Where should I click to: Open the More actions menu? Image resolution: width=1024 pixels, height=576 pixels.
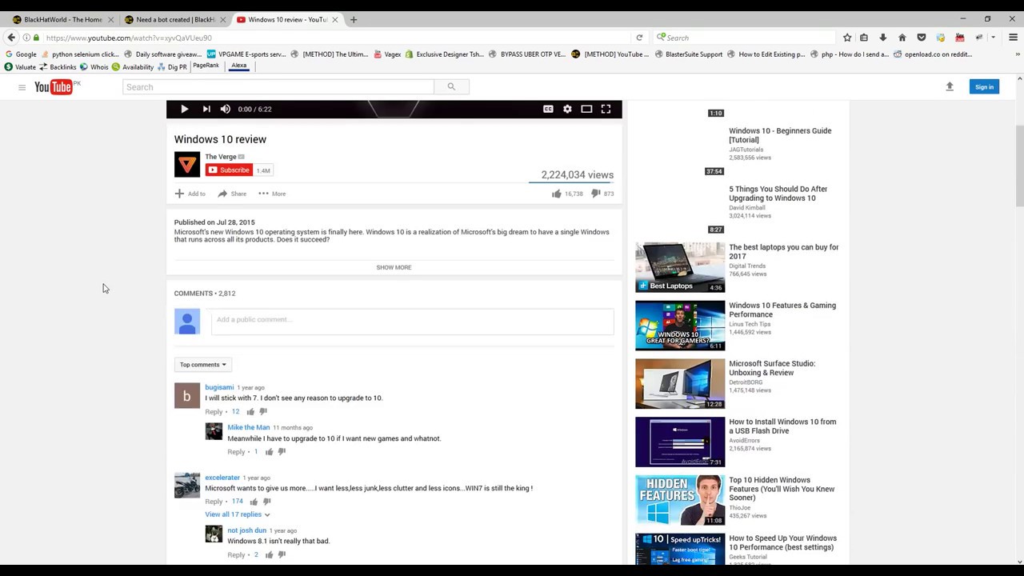pos(272,194)
